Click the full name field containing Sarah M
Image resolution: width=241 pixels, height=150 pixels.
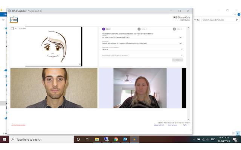141,49
